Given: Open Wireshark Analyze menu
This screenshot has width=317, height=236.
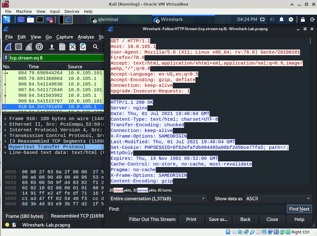Looking at the screenshot, I should (x=86, y=37).
